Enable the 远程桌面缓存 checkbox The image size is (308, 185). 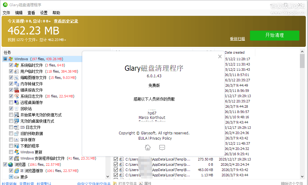coord(11,102)
